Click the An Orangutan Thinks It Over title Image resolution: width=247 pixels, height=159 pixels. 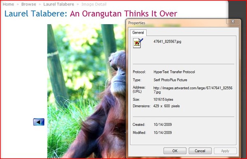click(x=123, y=14)
